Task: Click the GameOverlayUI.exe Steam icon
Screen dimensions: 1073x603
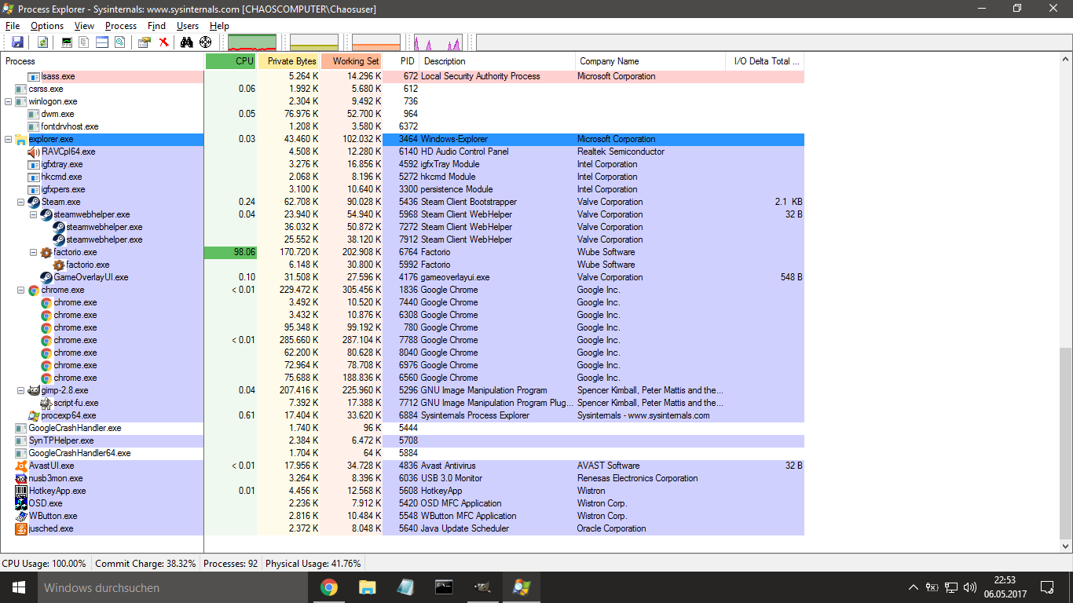Action: [46, 277]
